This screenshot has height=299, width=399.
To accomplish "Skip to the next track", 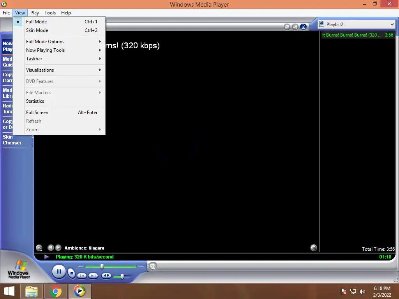I will tap(93, 276).
